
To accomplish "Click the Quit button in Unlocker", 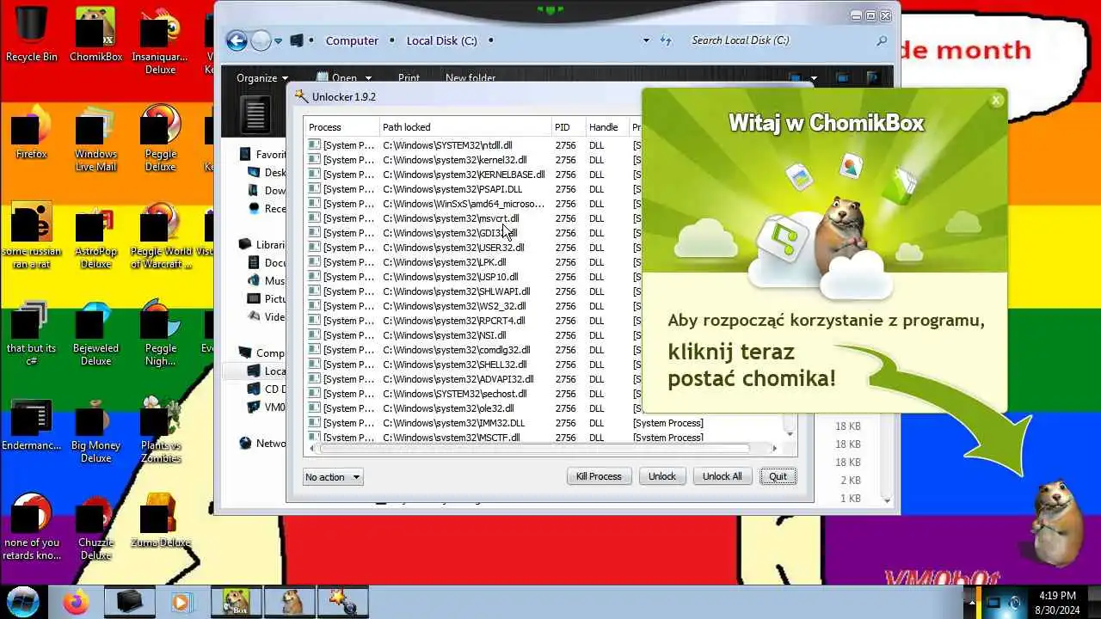I will coord(778,476).
